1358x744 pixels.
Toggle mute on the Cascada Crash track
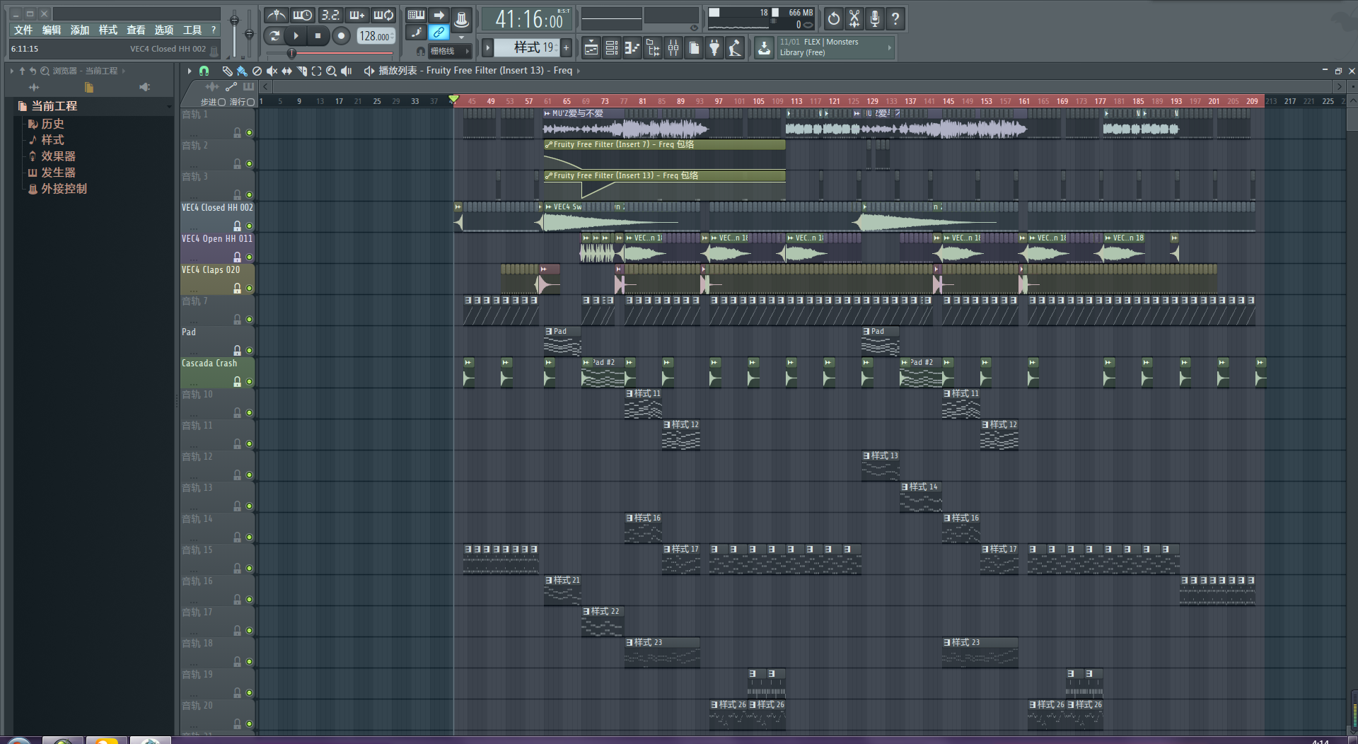coord(249,382)
